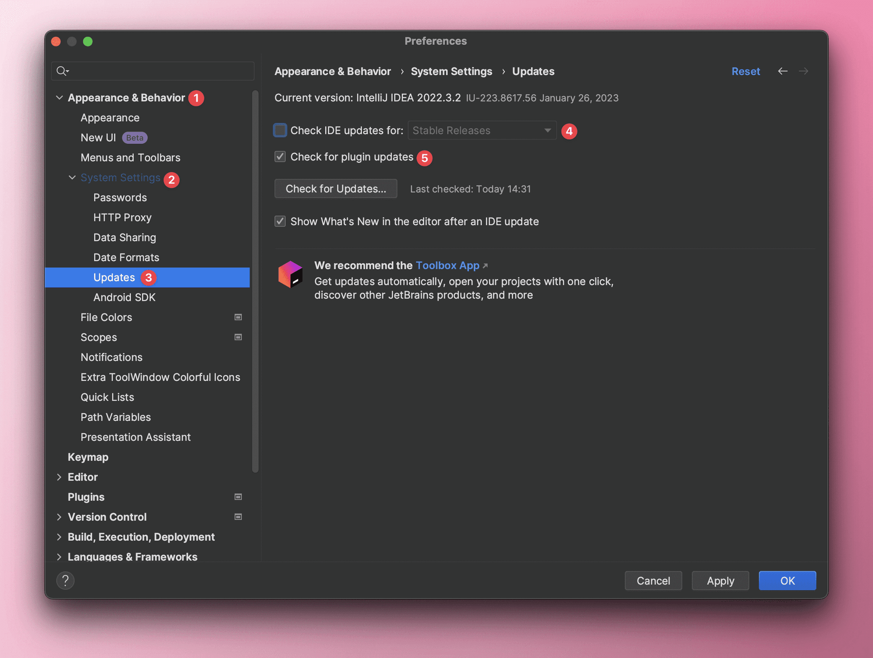873x658 pixels.
Task: Enable Check IDE updates checkbox
Action: pyautogui.click(x=280, y=131)
